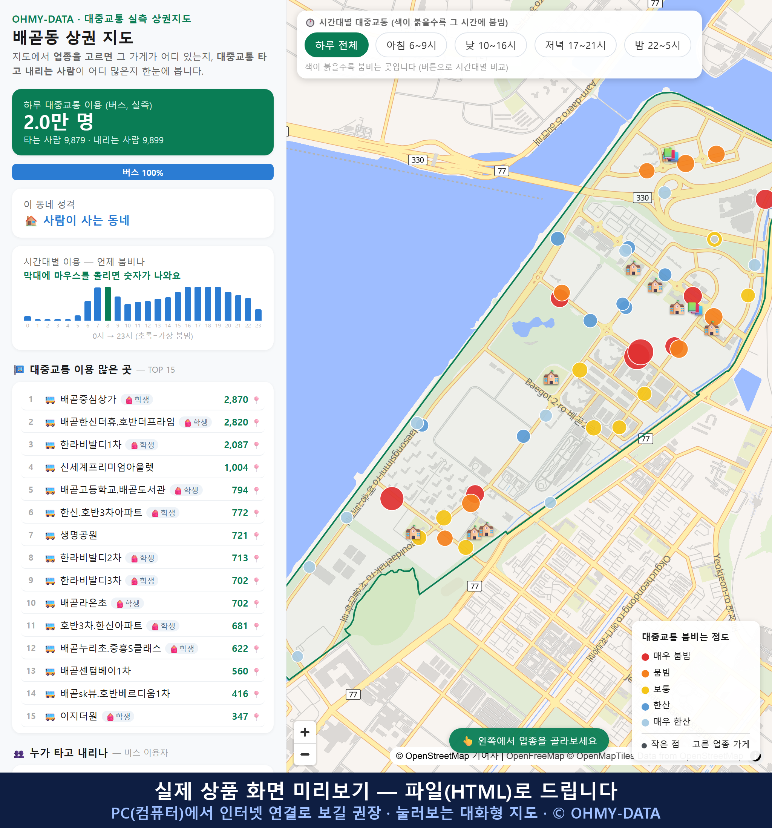The width and height of the screenshot is (772, 828).
Task: Click the map pin for 배곧라온초
Action: (256, 604)
